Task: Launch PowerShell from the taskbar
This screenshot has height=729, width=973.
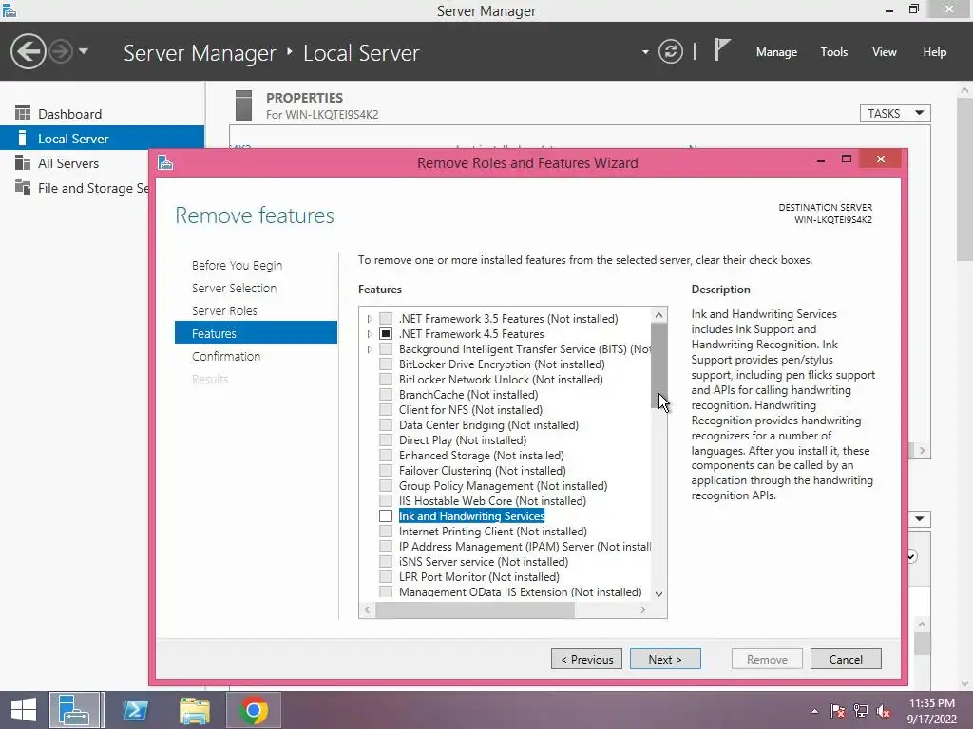Action: pyautogui.click(x=135, y=710)
